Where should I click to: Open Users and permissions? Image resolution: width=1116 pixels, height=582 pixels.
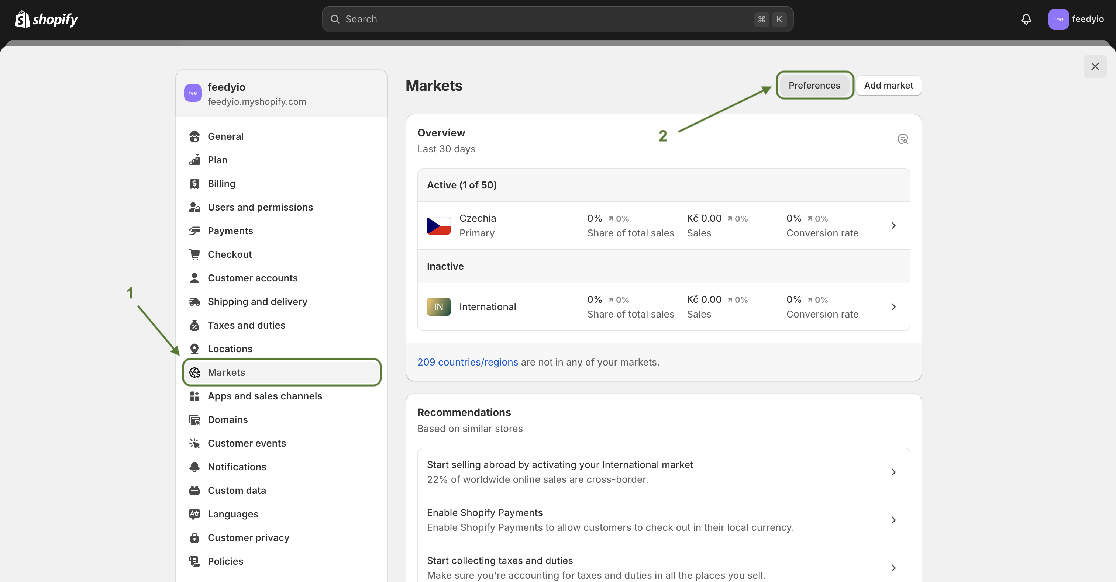pos(282,207)
